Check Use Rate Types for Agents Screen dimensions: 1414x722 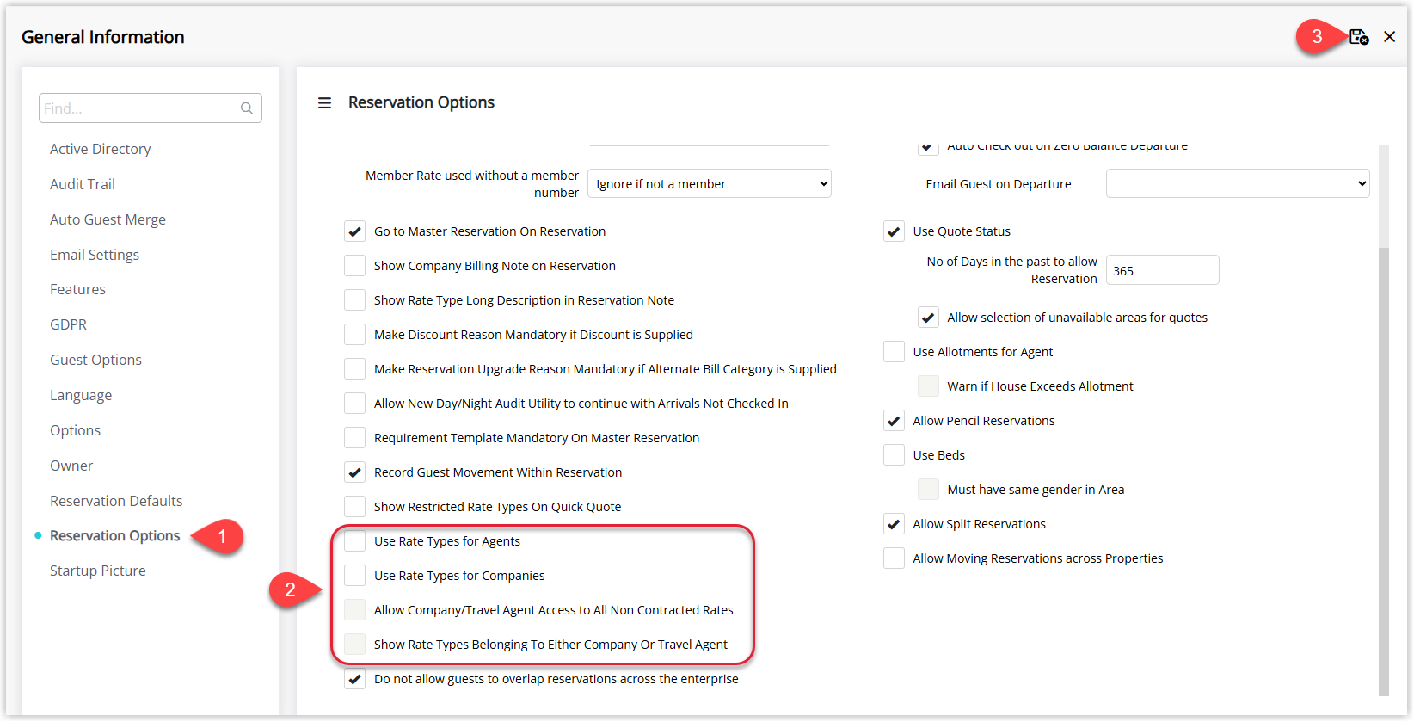tap(354, 541)
